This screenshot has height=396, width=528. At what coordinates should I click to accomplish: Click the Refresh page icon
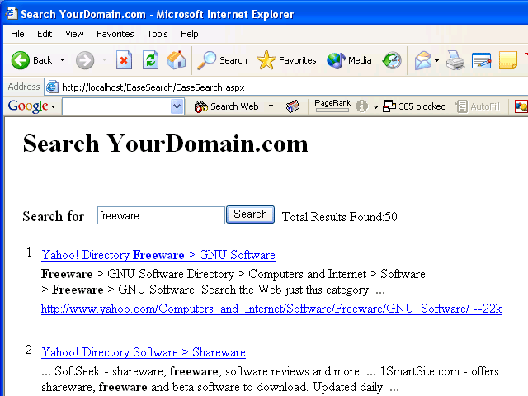pyautogui.click(x=150, y=60)
